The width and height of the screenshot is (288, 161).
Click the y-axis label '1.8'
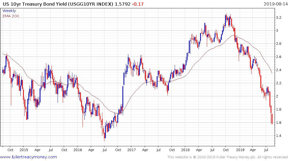[x=279, y=109]
